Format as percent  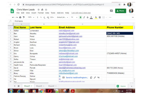click(x=41, y=17)
